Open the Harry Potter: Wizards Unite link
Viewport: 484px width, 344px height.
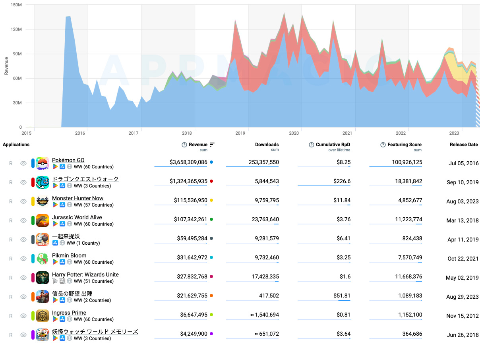85,274
